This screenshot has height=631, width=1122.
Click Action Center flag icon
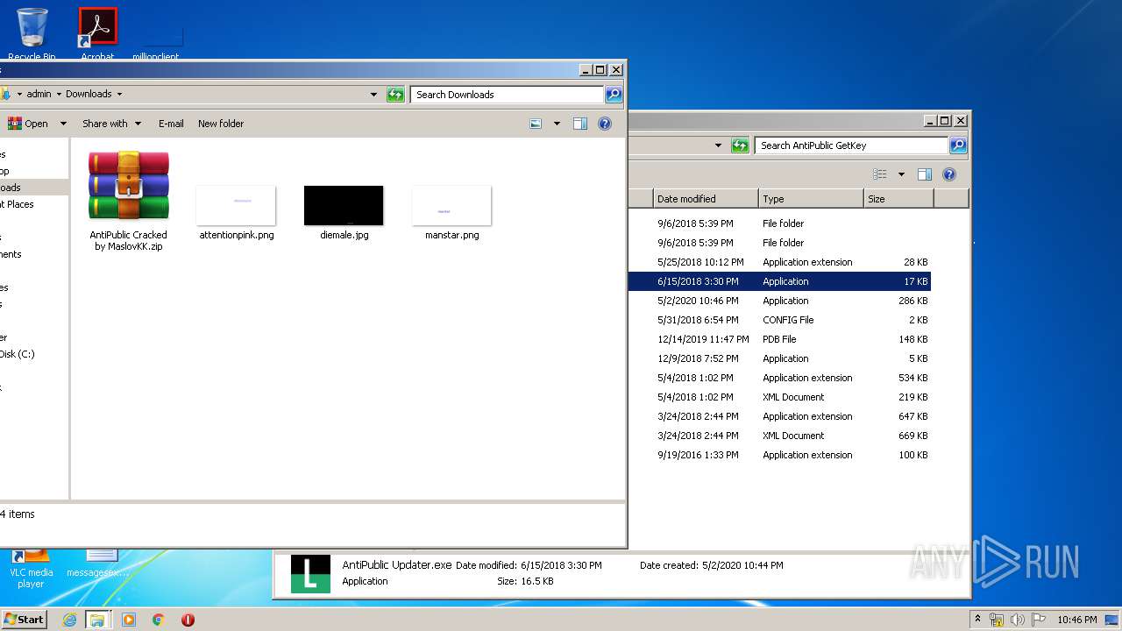1039,620
